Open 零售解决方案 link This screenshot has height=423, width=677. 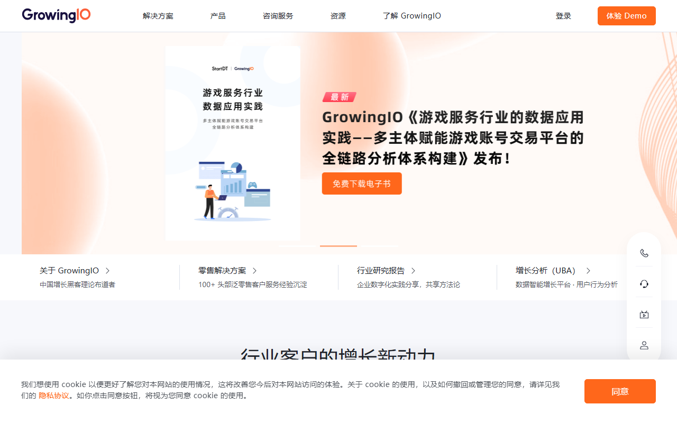222,270
